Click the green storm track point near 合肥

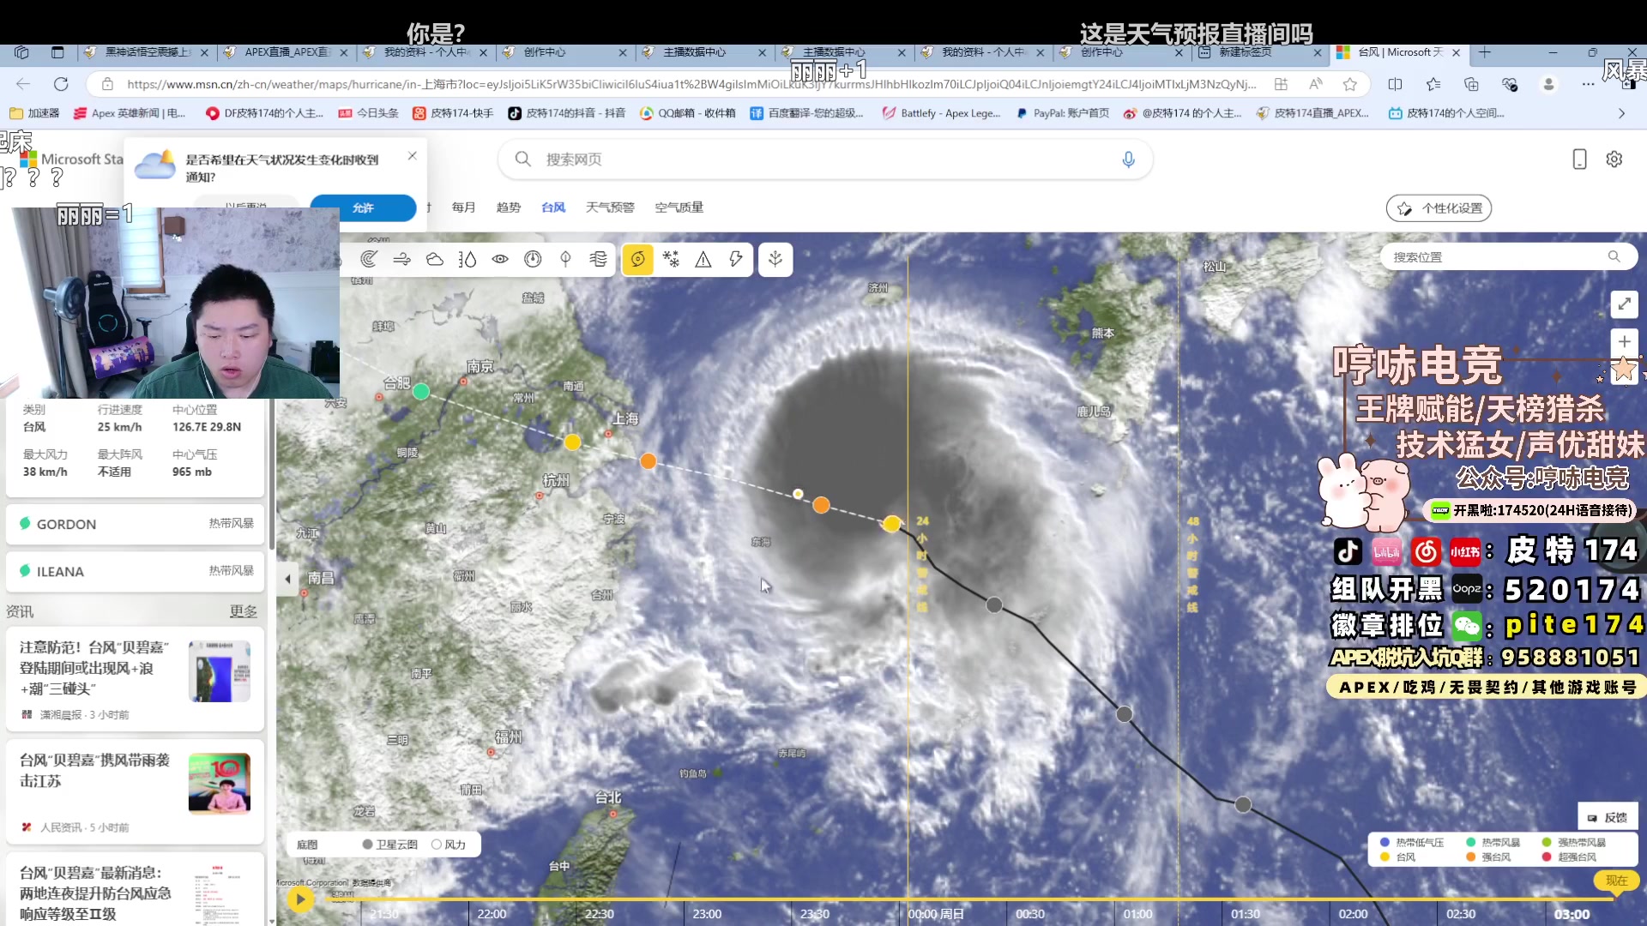[x=421, y=391]
